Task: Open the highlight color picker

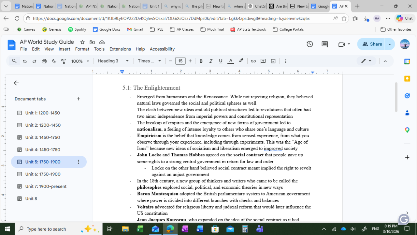Action: pyautogui.click(x=241, y=61)
